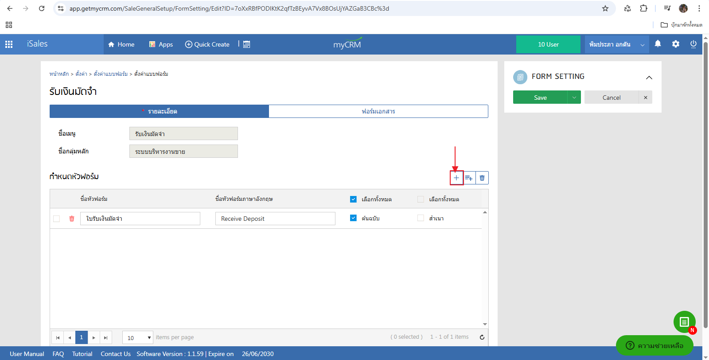This screenshot has width=709, height=360.
Task: Select the ใบรับเงินมัดจำ row checkbox
Action: click(56, 219)
